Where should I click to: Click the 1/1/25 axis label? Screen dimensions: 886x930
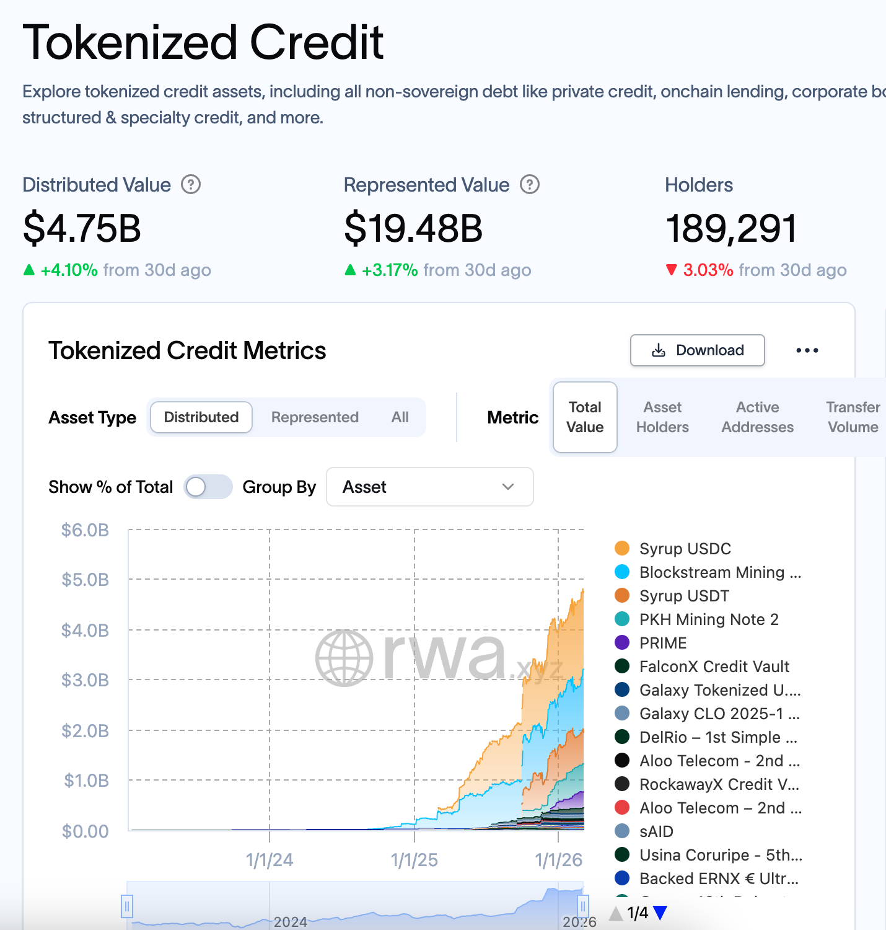pos(414,860)
